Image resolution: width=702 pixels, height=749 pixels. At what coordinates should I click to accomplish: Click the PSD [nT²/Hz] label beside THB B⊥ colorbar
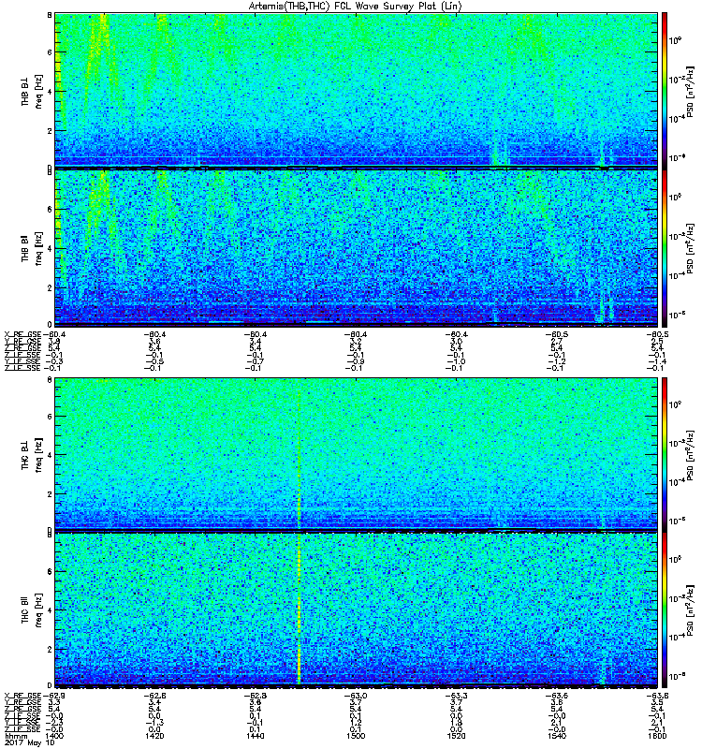point(691,91)
